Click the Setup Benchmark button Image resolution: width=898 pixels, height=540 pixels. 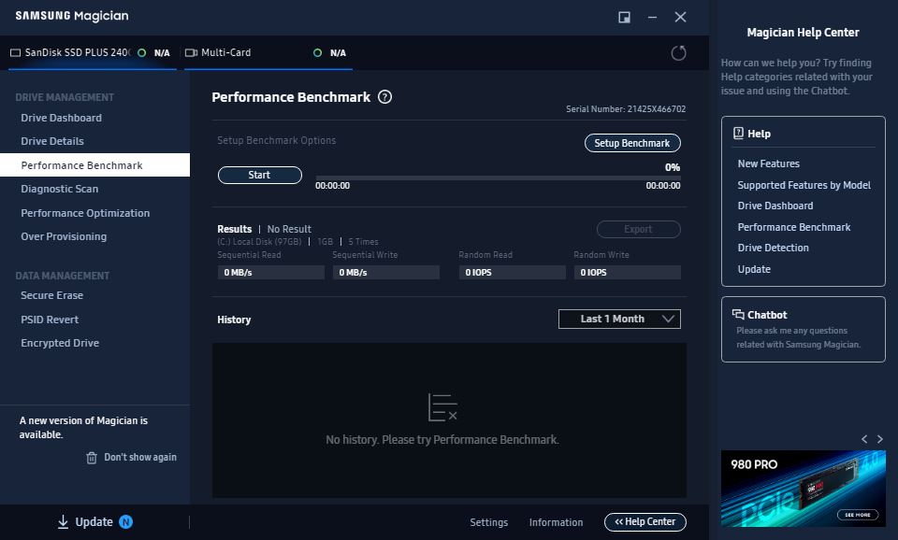click(x=632, y=143)
